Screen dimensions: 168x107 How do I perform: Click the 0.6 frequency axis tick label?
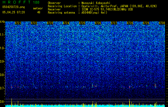pyautogui.click(x=2, y=102)
